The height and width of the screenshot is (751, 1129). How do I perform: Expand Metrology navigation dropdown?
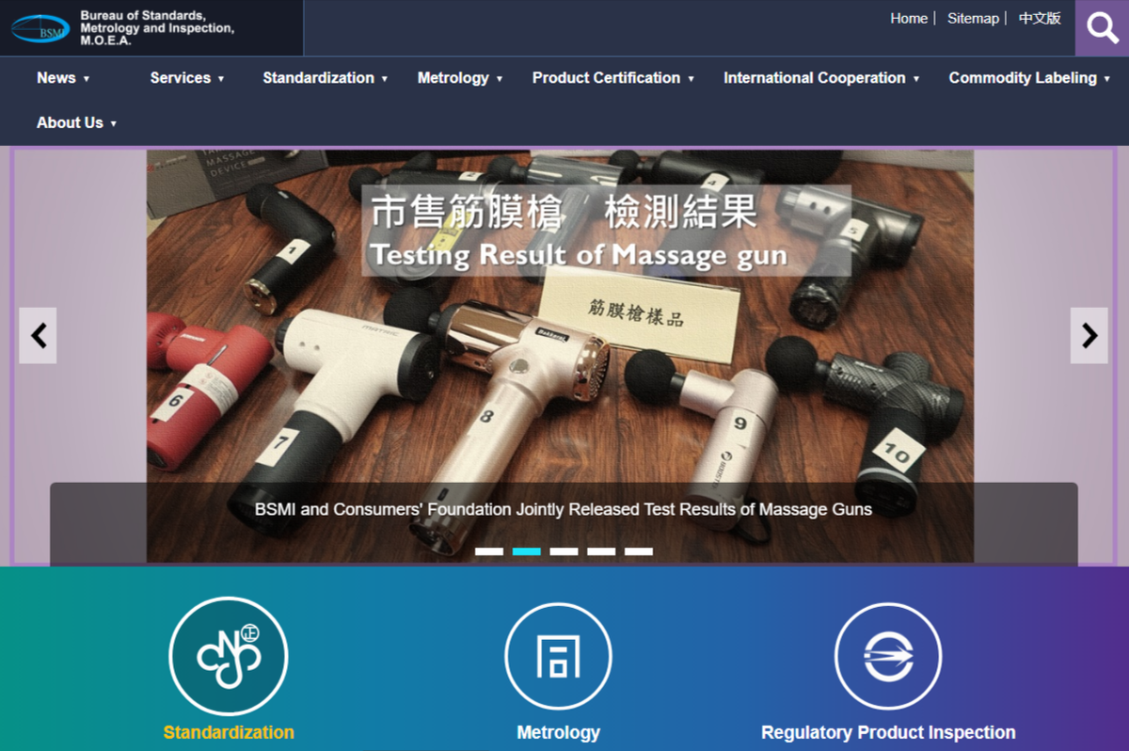(x=460, y=78)
